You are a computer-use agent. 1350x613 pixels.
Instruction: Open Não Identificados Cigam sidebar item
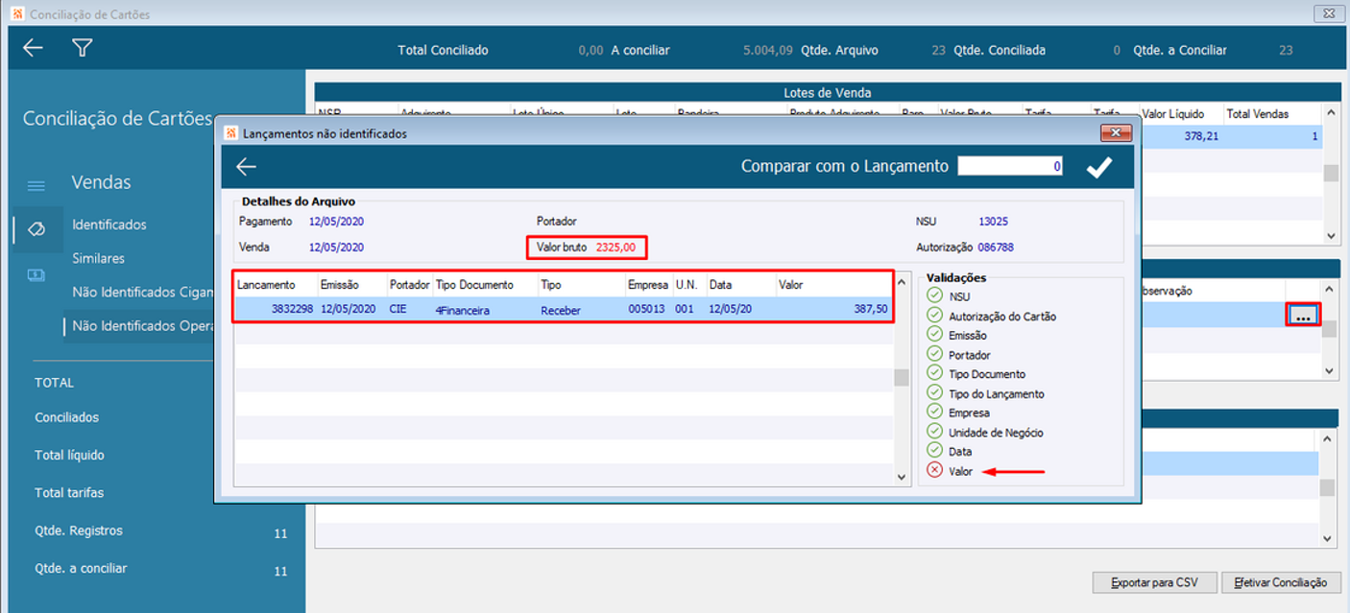(142, 292)
